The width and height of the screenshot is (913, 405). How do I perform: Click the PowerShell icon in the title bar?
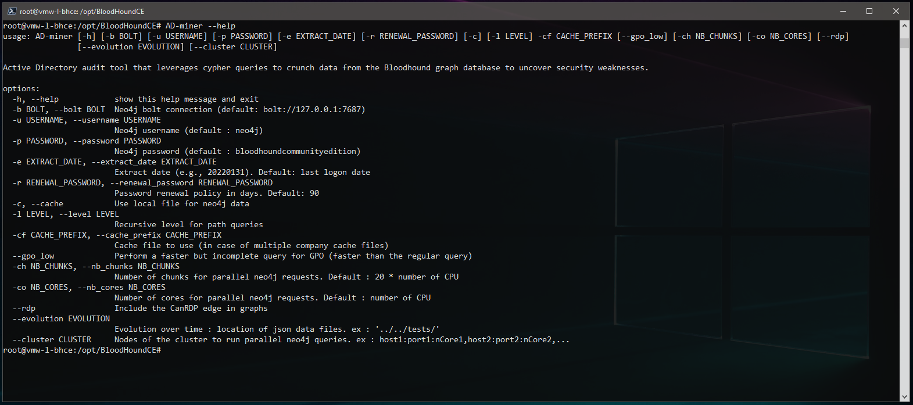[12, 11]
